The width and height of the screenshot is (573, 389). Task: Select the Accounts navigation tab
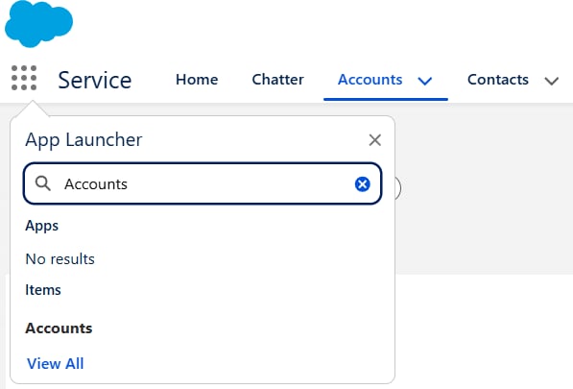[370, 80]
